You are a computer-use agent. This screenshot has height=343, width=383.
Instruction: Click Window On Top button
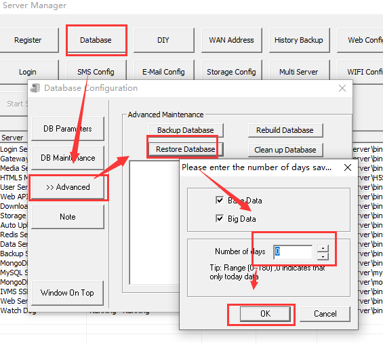[x=68, y=293]
